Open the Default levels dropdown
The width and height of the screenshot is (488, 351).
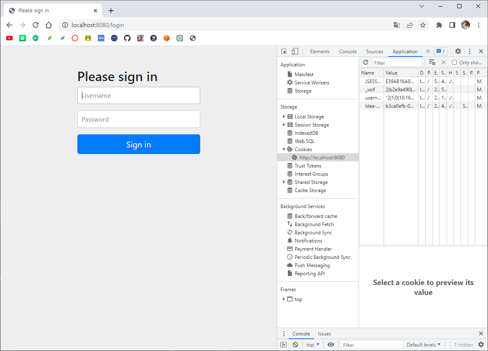[424, 344]
